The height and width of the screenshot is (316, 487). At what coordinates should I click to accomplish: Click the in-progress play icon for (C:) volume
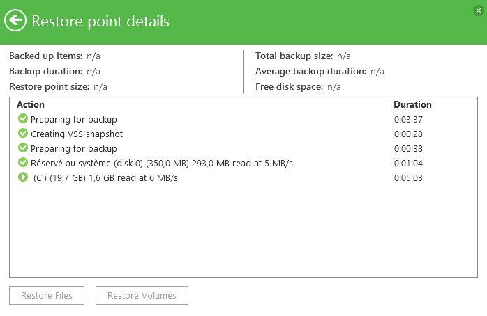tap(22, 177)
